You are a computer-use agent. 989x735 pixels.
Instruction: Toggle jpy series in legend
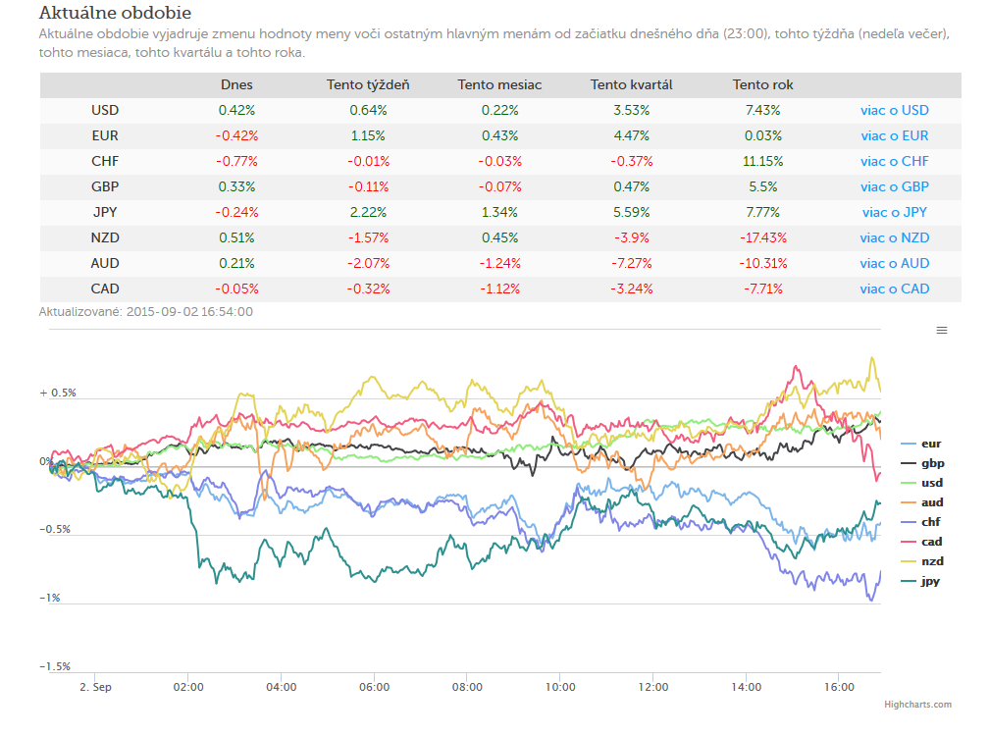point(921,580)
